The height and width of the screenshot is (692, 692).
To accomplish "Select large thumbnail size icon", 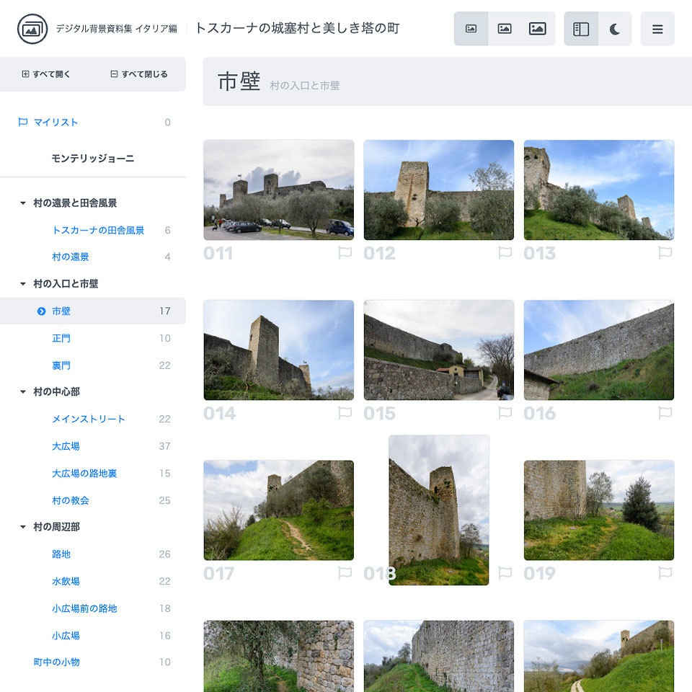I will click(x=537, y=29).
